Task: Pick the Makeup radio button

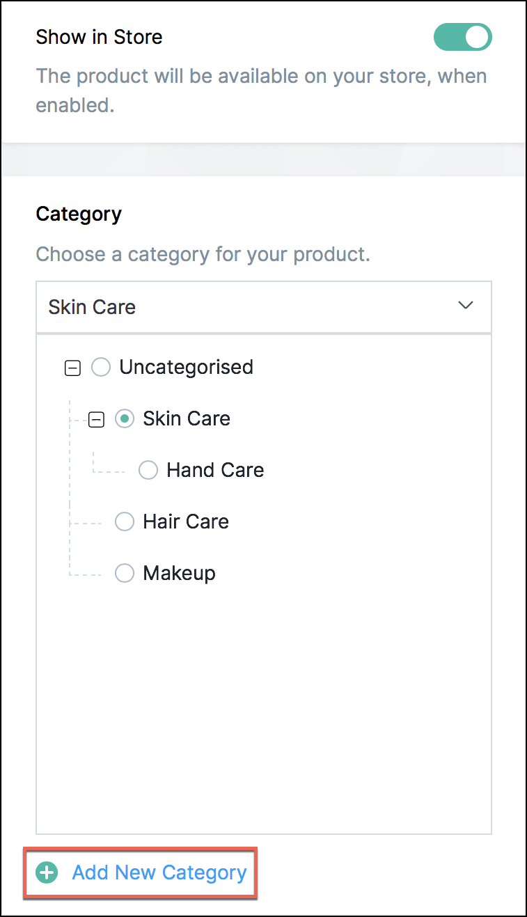Action: 125,573
